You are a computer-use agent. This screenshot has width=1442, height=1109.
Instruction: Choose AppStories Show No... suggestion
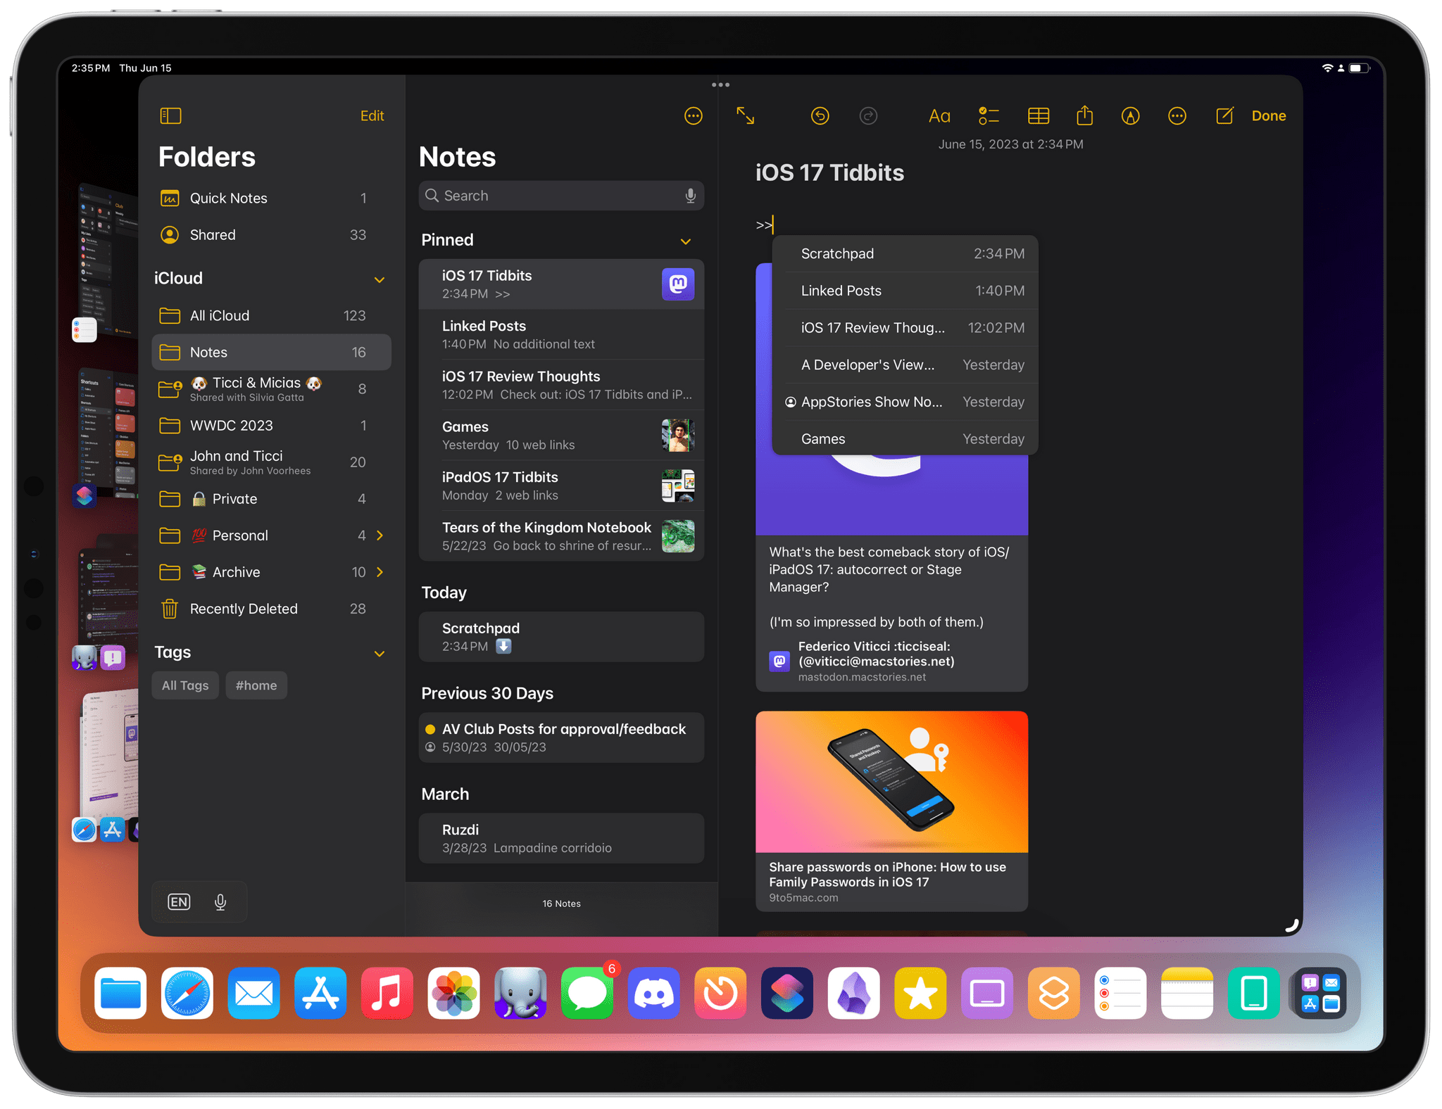(x=905, y=402)
